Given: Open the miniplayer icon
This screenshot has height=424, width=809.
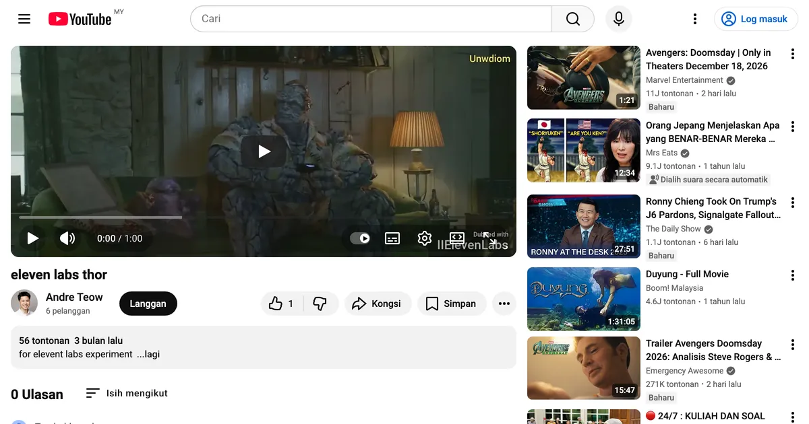Looking at the screenshot, I should tap(457, 238).
